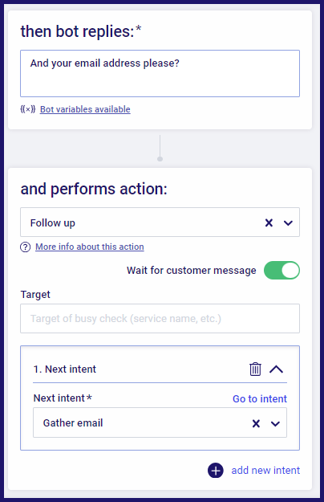Clear the Gather email selection

pyautogui.click(x=256, y=423)
